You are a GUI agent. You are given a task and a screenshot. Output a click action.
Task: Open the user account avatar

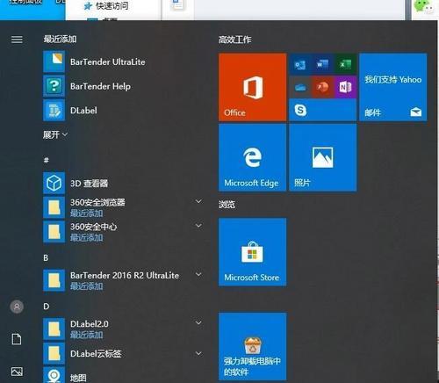(17, 307)
